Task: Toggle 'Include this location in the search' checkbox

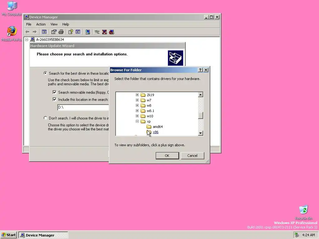Action: coord(55,99)
